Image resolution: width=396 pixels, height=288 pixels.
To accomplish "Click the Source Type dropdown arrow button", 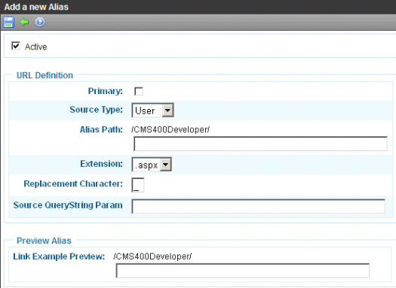I will (167, 111).
